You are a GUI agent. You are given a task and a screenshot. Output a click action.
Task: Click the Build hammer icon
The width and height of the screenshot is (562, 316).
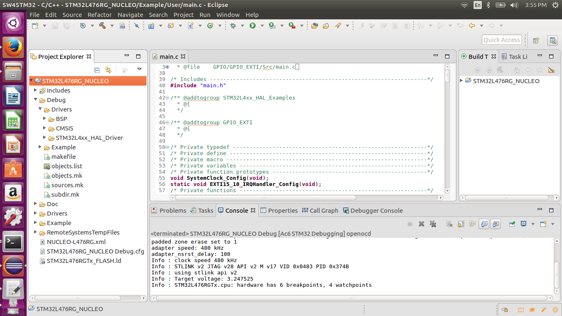coord(102,26)
